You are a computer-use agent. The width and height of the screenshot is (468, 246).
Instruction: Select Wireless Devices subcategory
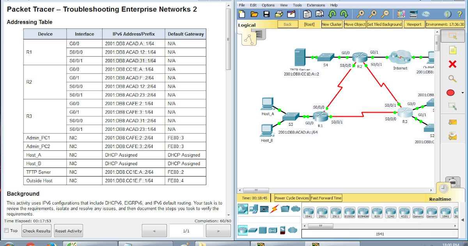click(x=273, y=230)
